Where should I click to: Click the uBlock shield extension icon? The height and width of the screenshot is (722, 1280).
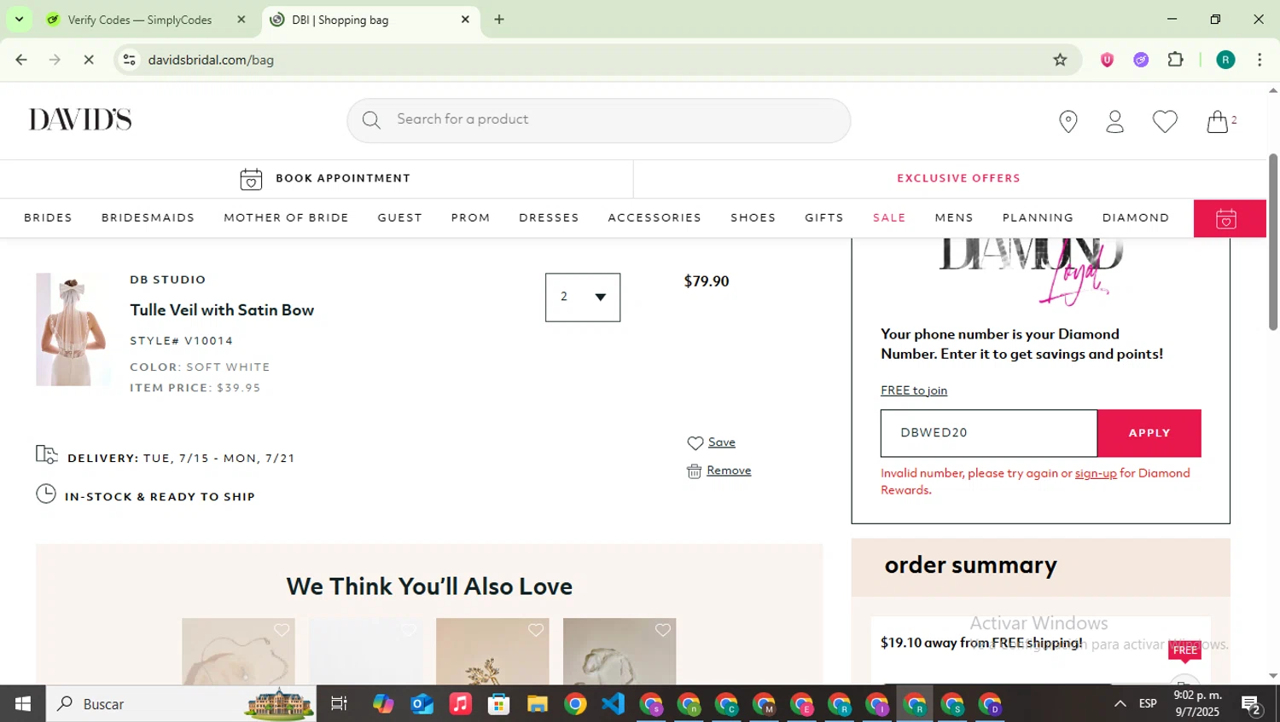click(x=1107, y=60)
